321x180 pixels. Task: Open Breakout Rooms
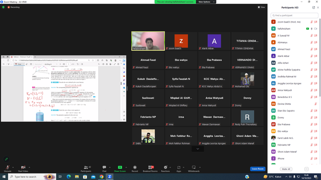150,168
